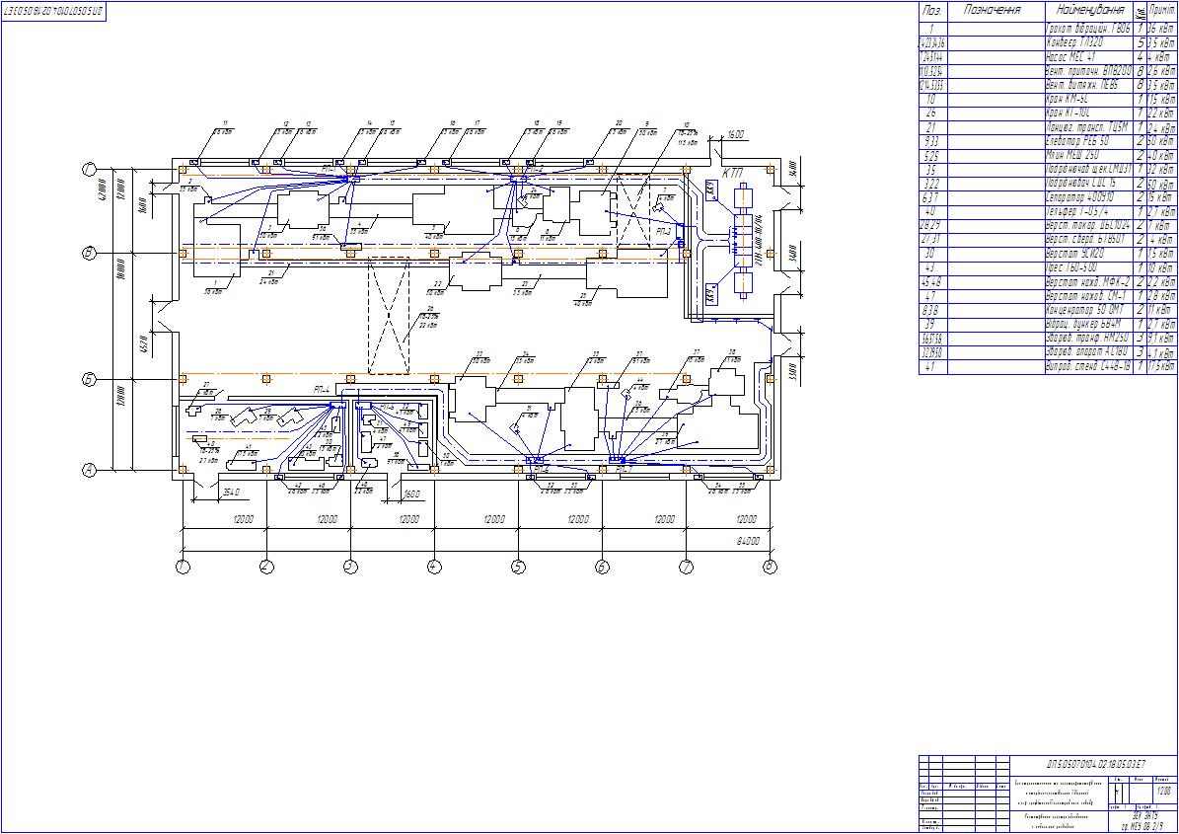Click the '2,6 кВт' power value
This screenshot has width=1179, height=834.
point(1161,71)
